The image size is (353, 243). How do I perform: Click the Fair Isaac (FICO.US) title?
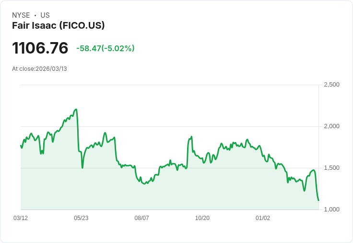point(58,26)
